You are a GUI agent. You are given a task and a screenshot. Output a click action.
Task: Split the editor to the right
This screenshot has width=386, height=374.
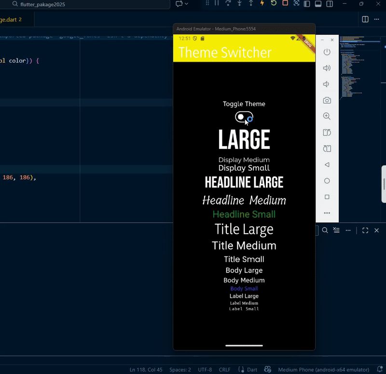coord(365,19)
